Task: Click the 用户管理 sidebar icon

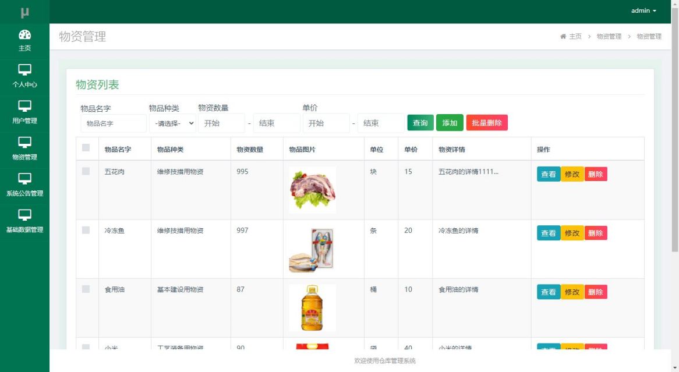Action: point(24,107)
